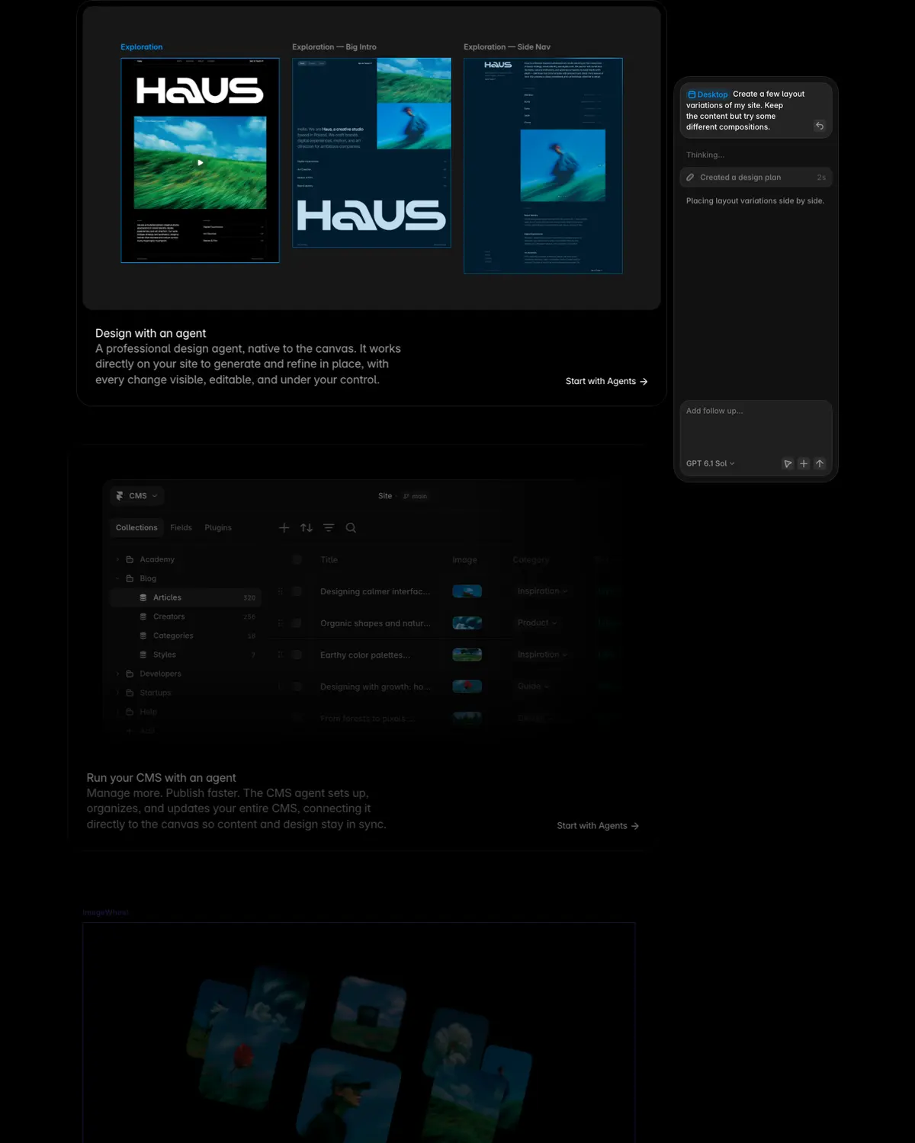The image size is (915, 1143).
Task: Click the Framer logo icon beside CMS
Action: pos(120,496)
